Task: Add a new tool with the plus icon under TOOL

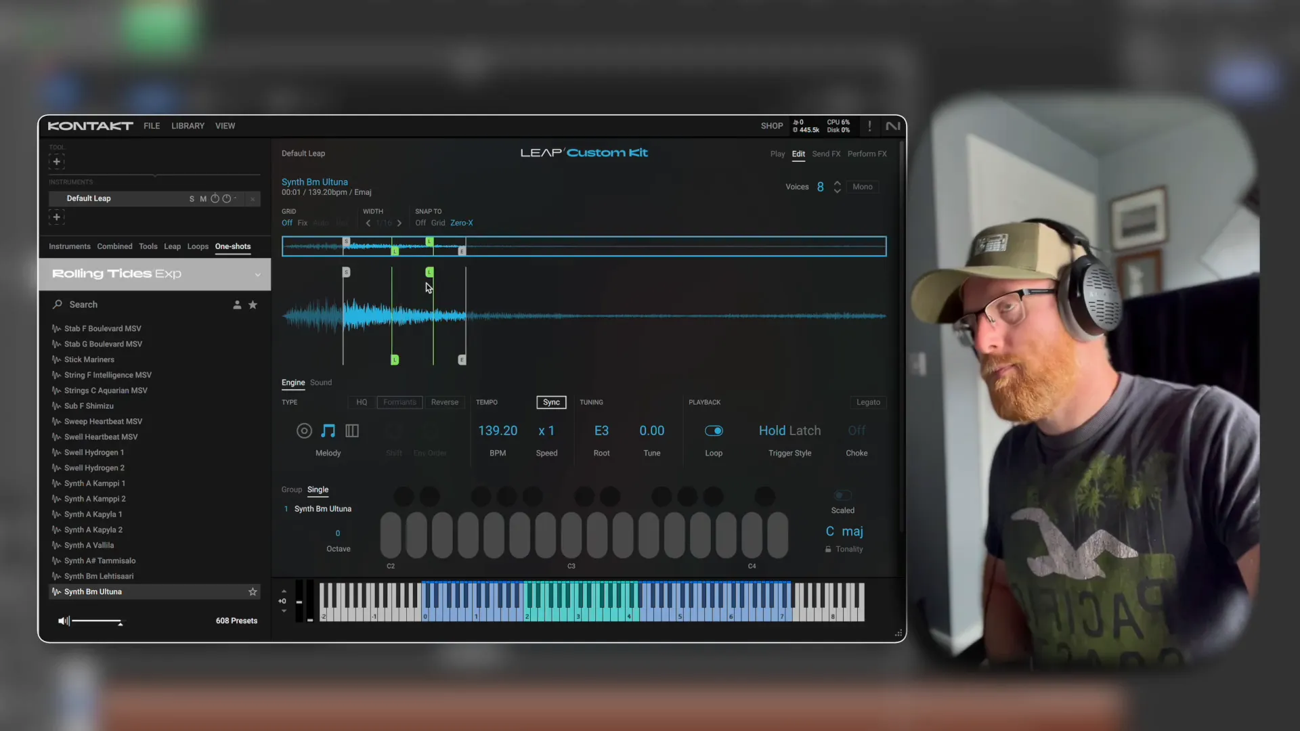Action: (x=57, y=162)
